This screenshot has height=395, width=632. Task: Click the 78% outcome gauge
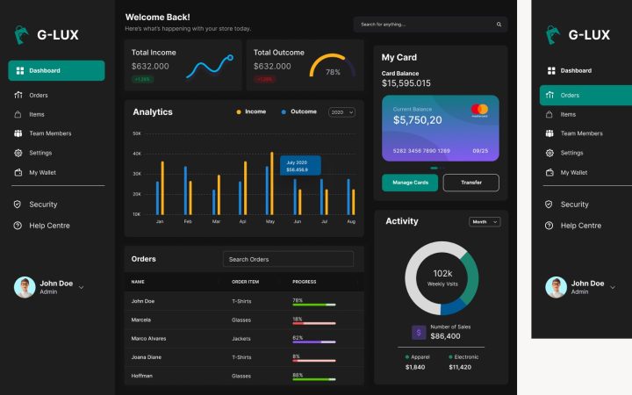(333, 66)
